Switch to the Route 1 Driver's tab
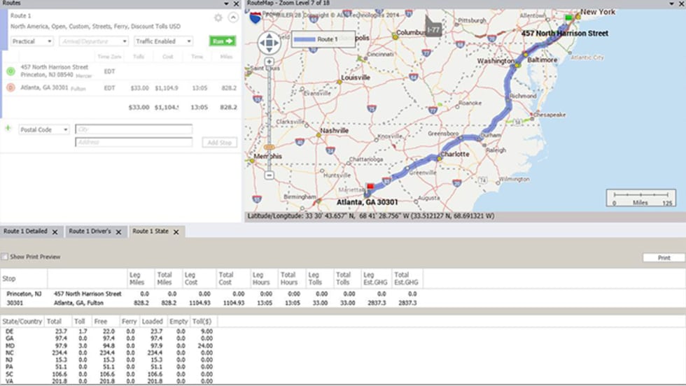 90,231
